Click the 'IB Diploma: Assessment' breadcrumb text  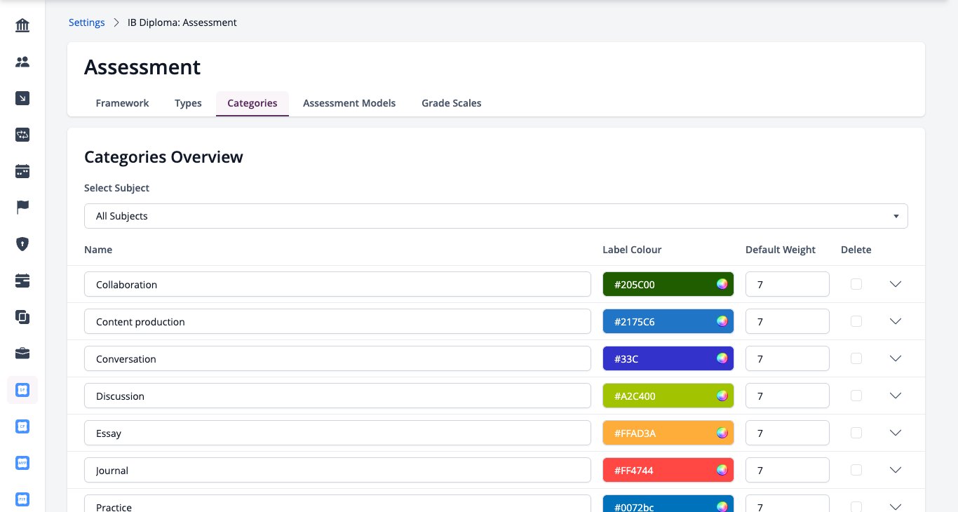coord(182,22)
